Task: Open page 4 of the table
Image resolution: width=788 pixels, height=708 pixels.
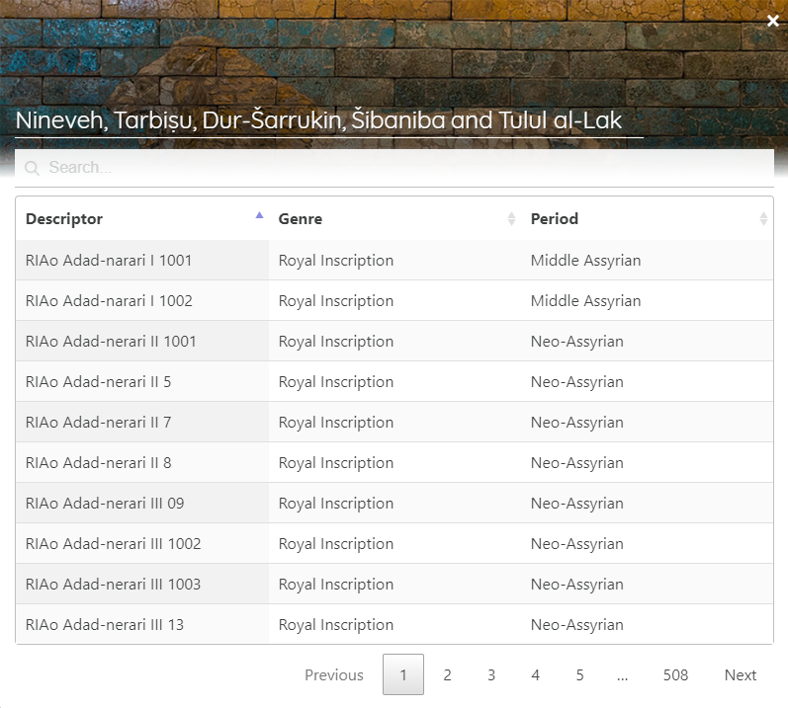Action: [535, 675]
